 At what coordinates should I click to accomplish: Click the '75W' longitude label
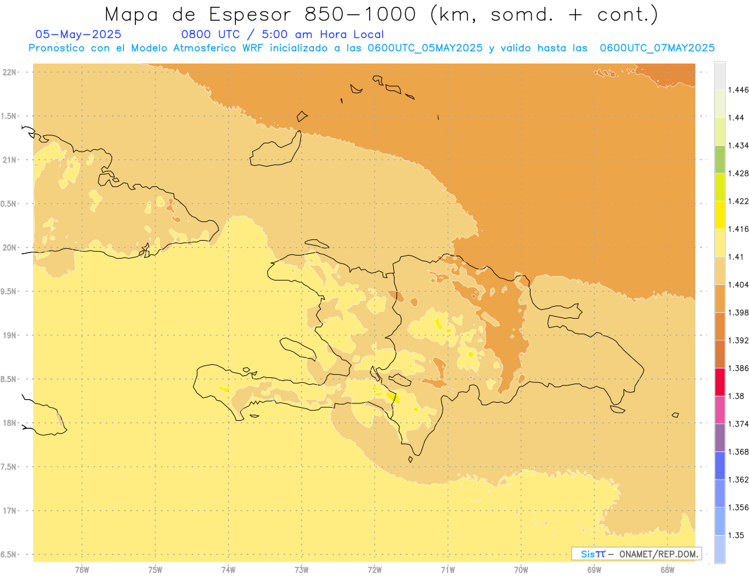click(x=155, y=570)
